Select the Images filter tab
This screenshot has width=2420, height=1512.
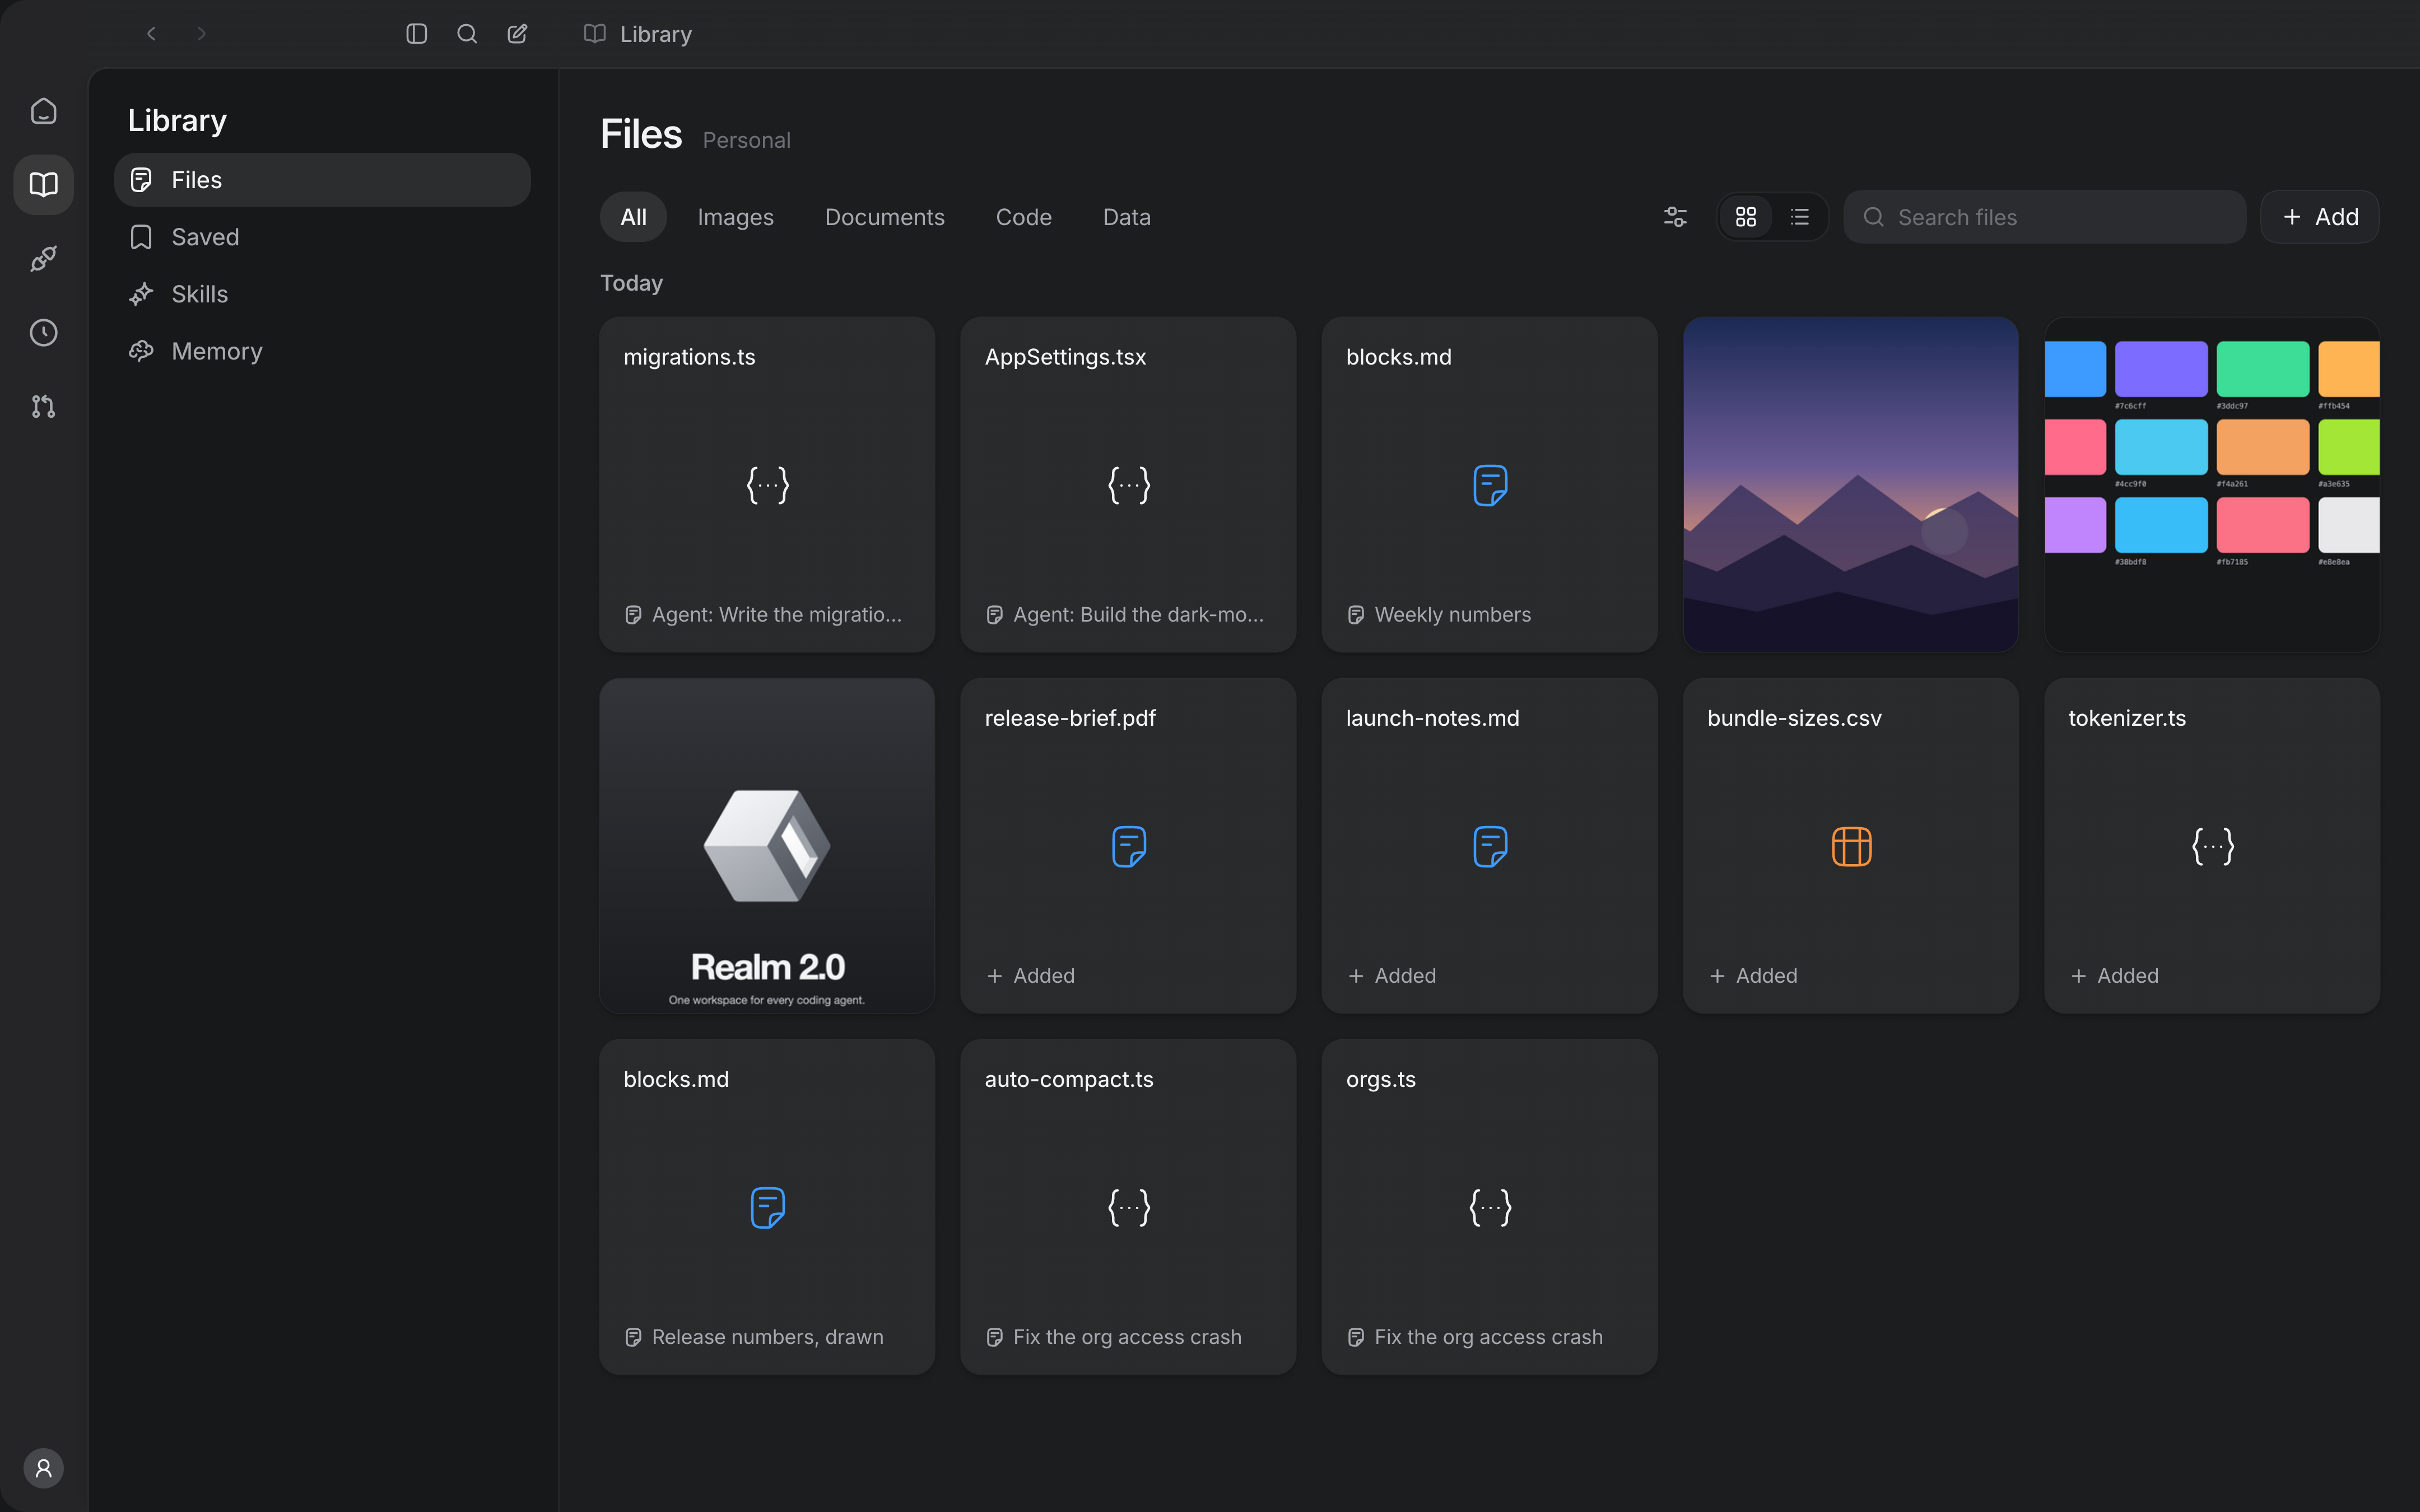(735, 217)
